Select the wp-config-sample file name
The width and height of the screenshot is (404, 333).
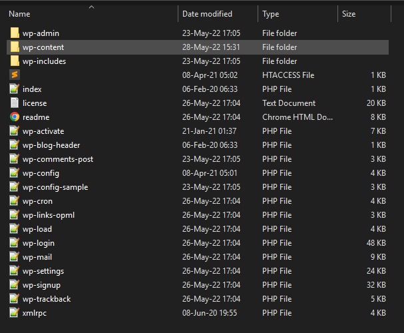pyautogui.click(x=55, y=187)
